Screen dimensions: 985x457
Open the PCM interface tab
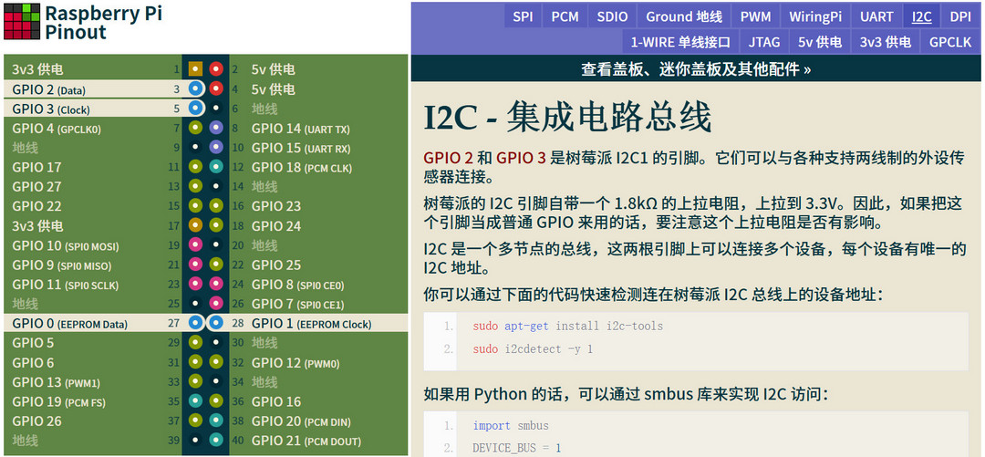coord(565,16)
